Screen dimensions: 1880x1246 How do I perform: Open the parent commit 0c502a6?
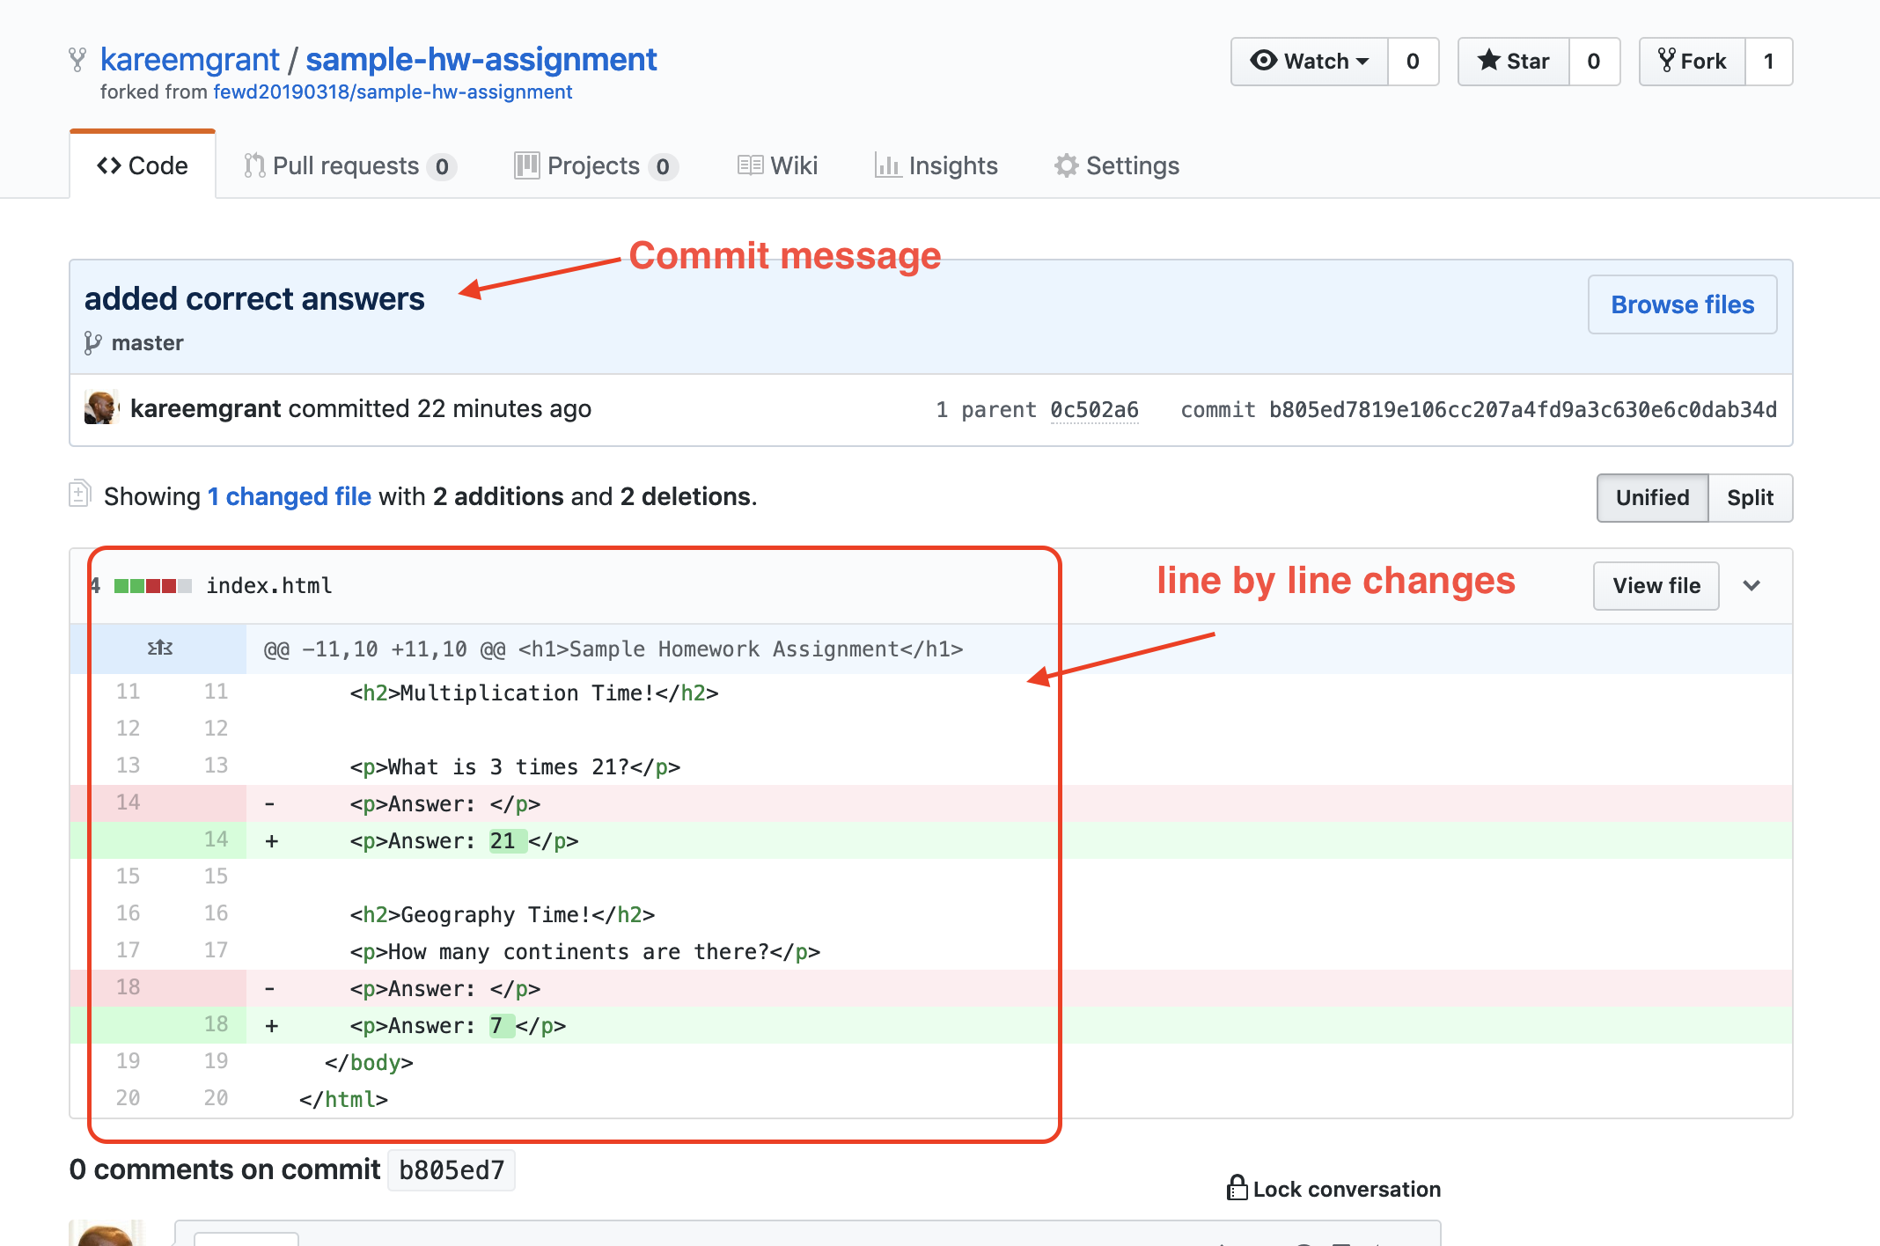[1094, 410]
